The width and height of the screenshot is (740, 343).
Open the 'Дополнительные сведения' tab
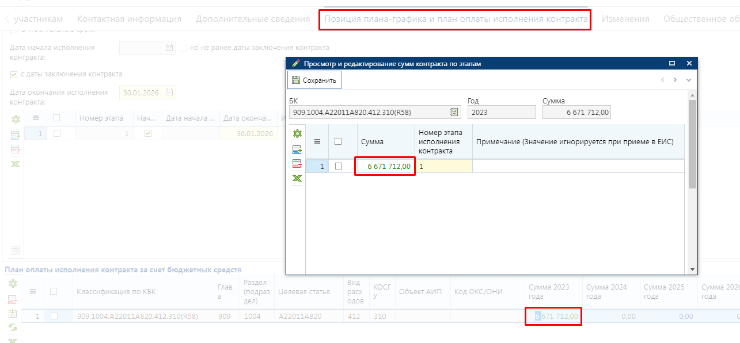[x=253, y=19]
